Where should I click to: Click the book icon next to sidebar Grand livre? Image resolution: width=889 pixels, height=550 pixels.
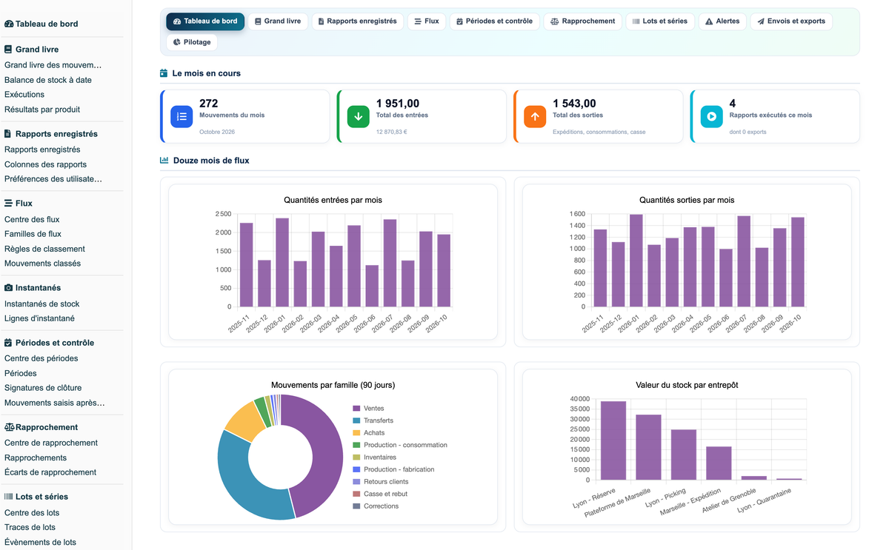click(x=8, y=50)
